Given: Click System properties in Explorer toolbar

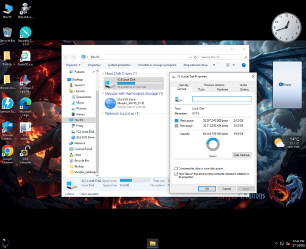Looking at the screenshot, I should (119, 65).
